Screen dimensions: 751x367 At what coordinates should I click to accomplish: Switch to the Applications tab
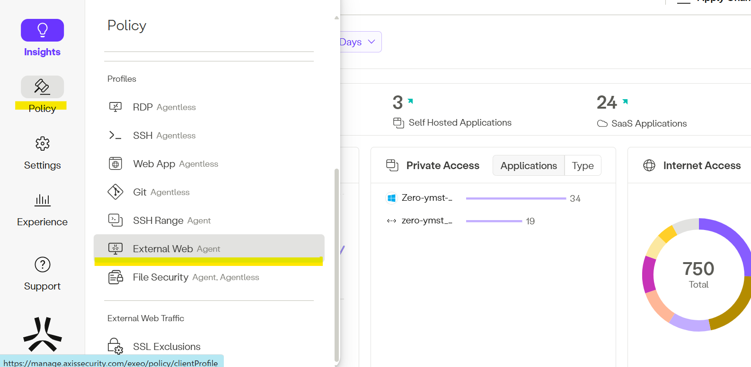[528, 166]
